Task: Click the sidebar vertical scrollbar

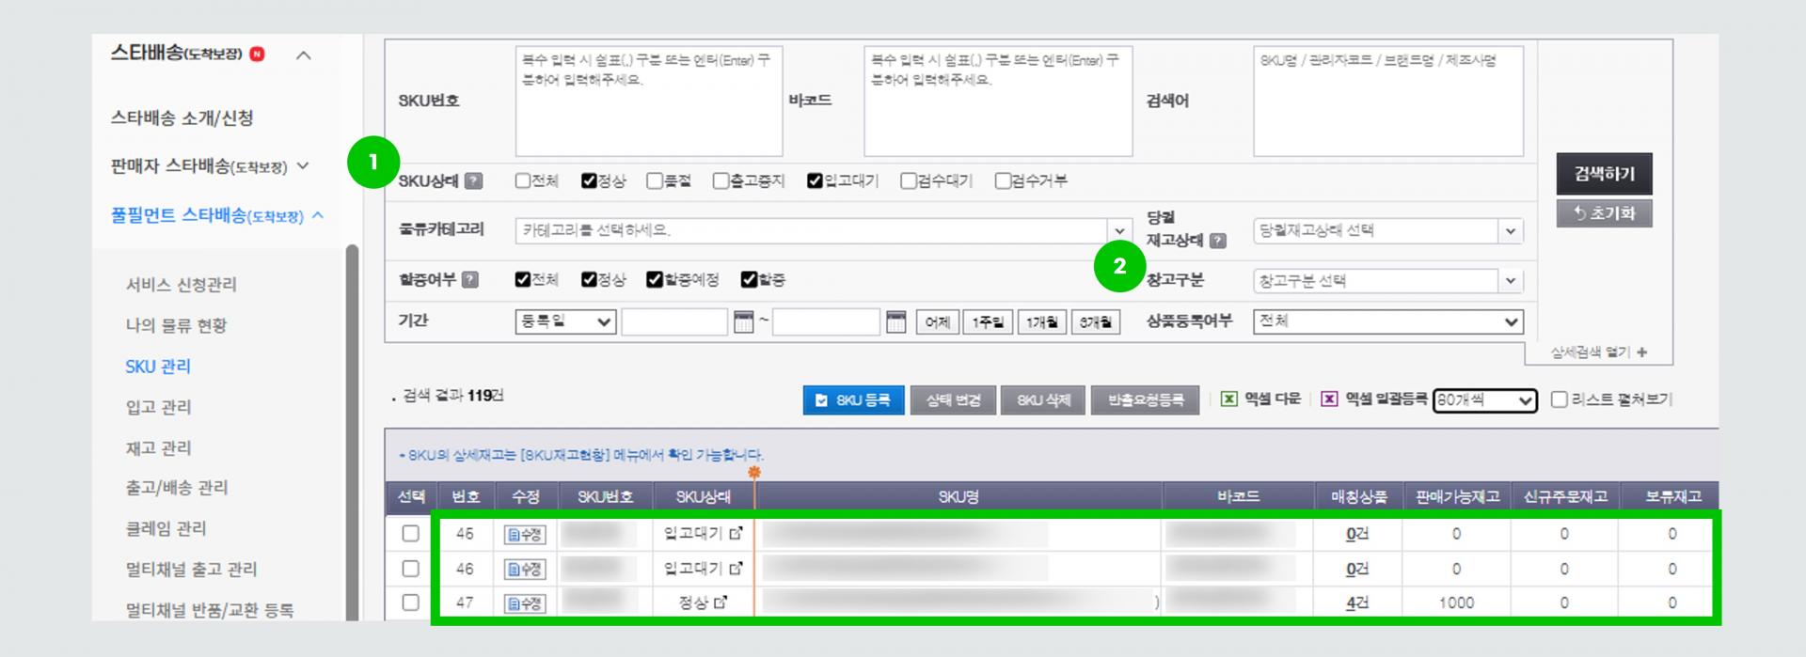Action: [352, 432]
